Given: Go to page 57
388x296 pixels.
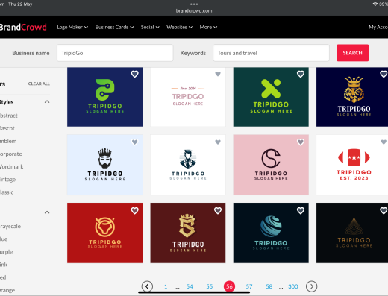Looking at the screenshot, I should pyautogui.click(x=249, y=286).
